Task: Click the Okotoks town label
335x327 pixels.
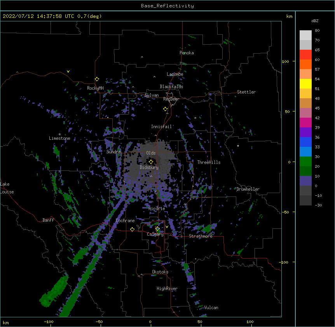Action: (160, 272)
